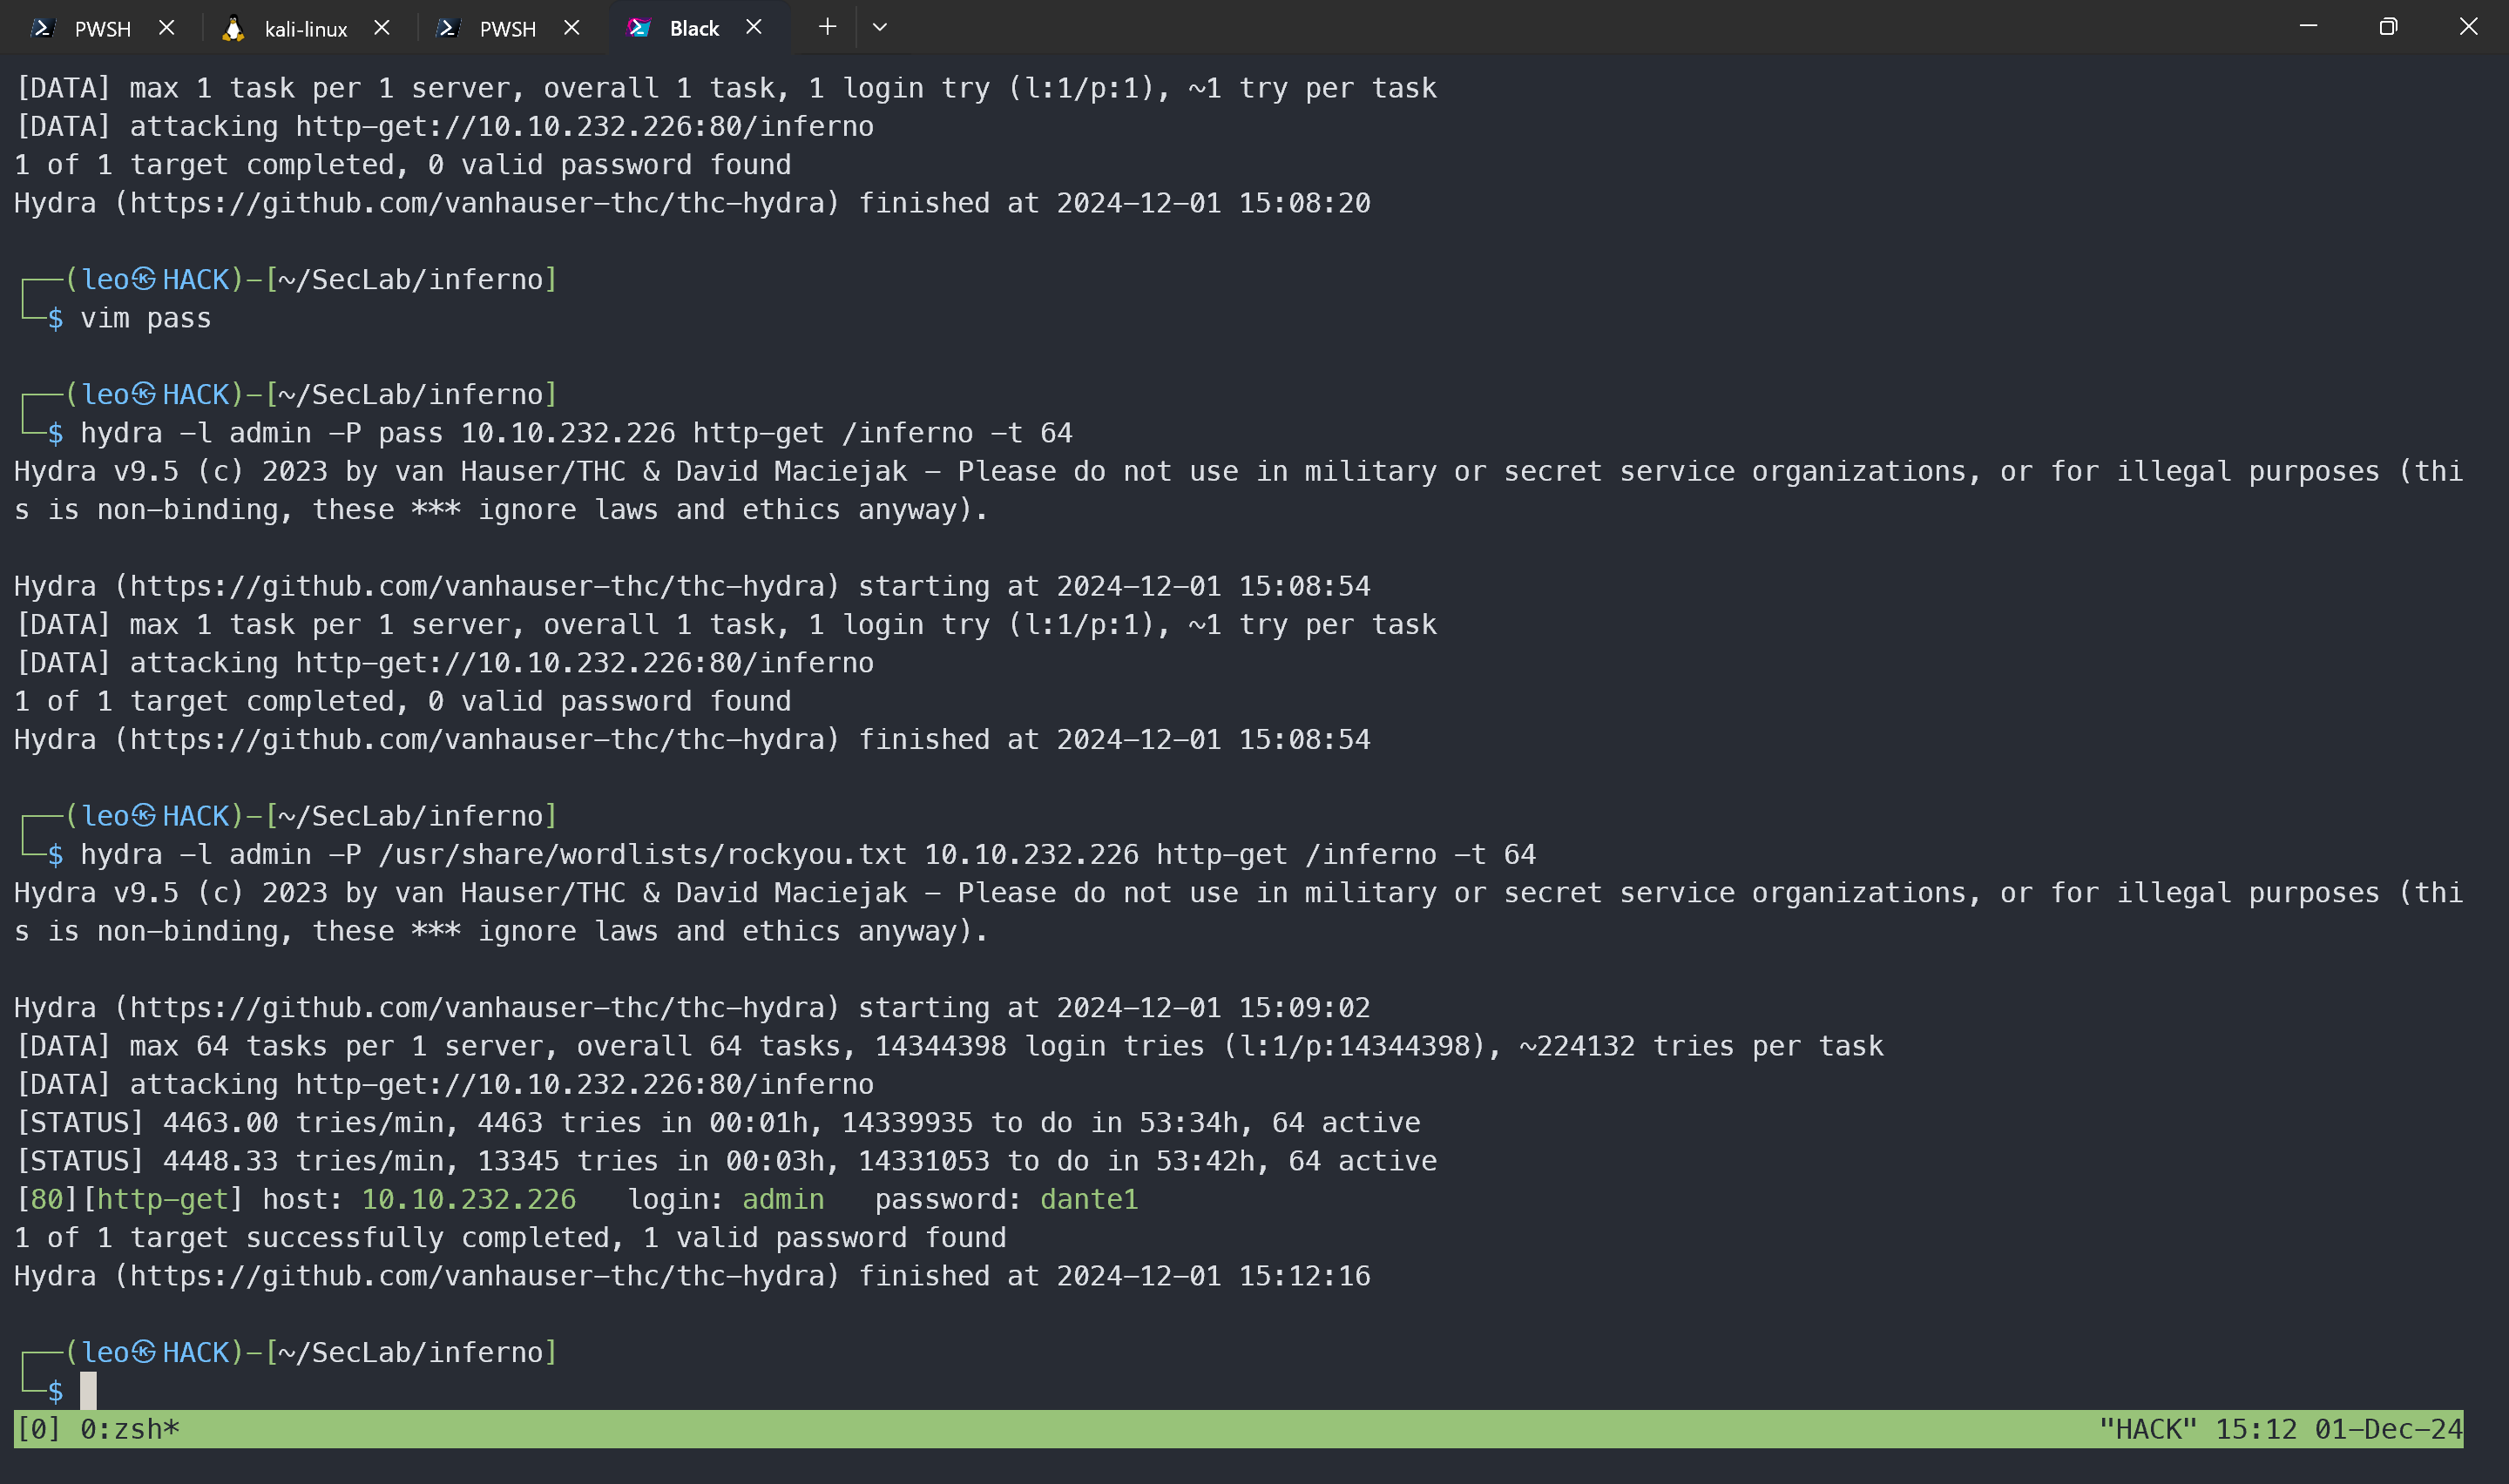Click the 'starting at 2024-12-01 15:08:54' line
This screenshot has width=2509, height=1484.
692,586
